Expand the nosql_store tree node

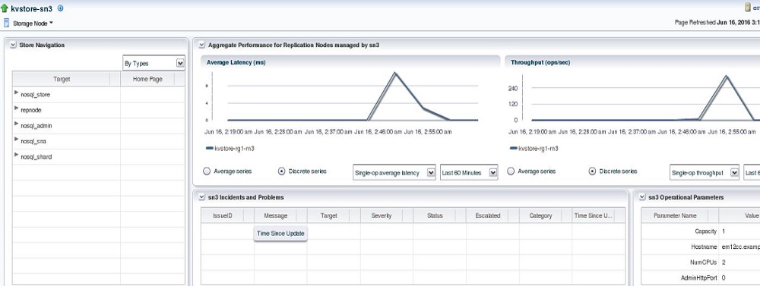(17, 92)
